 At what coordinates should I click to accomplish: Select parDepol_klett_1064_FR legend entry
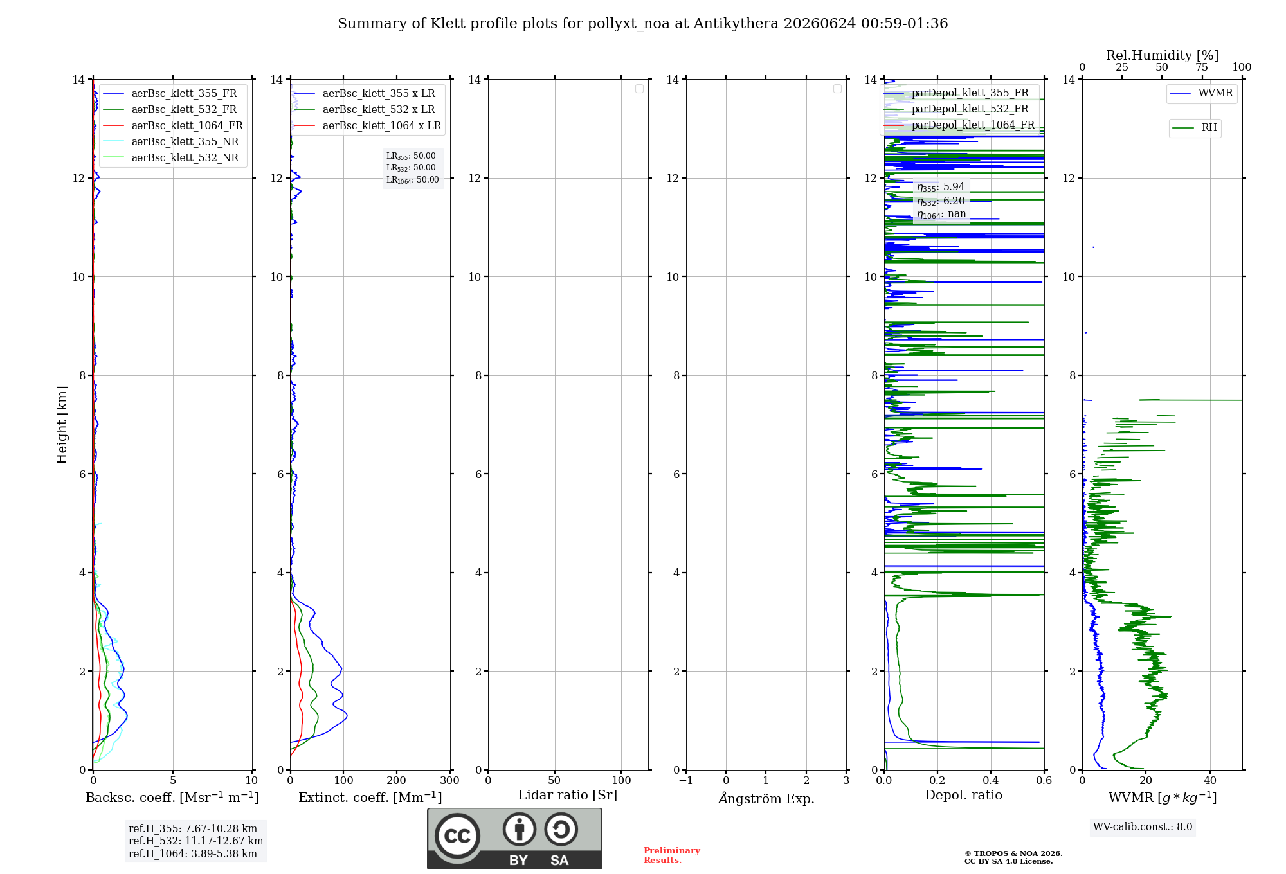(x=959, y=125)
